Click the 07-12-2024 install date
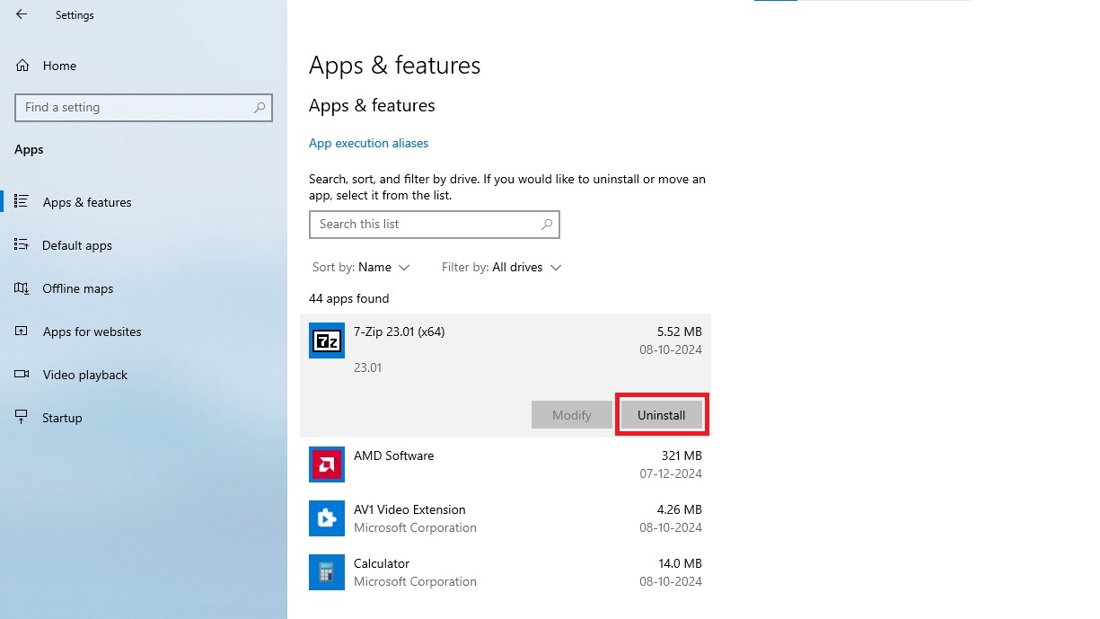The height and width of the screenshot is (619, 1100). point(671,473)
